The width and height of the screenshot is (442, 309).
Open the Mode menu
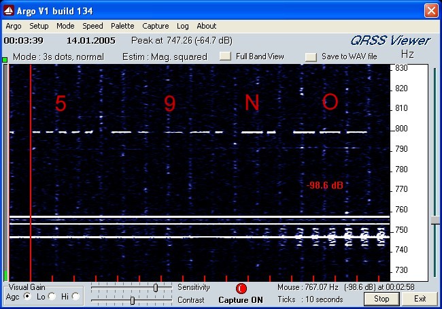pos(66,26)
